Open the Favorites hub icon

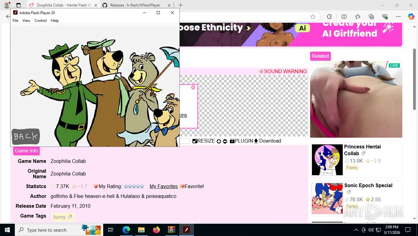tap(358, 17)
